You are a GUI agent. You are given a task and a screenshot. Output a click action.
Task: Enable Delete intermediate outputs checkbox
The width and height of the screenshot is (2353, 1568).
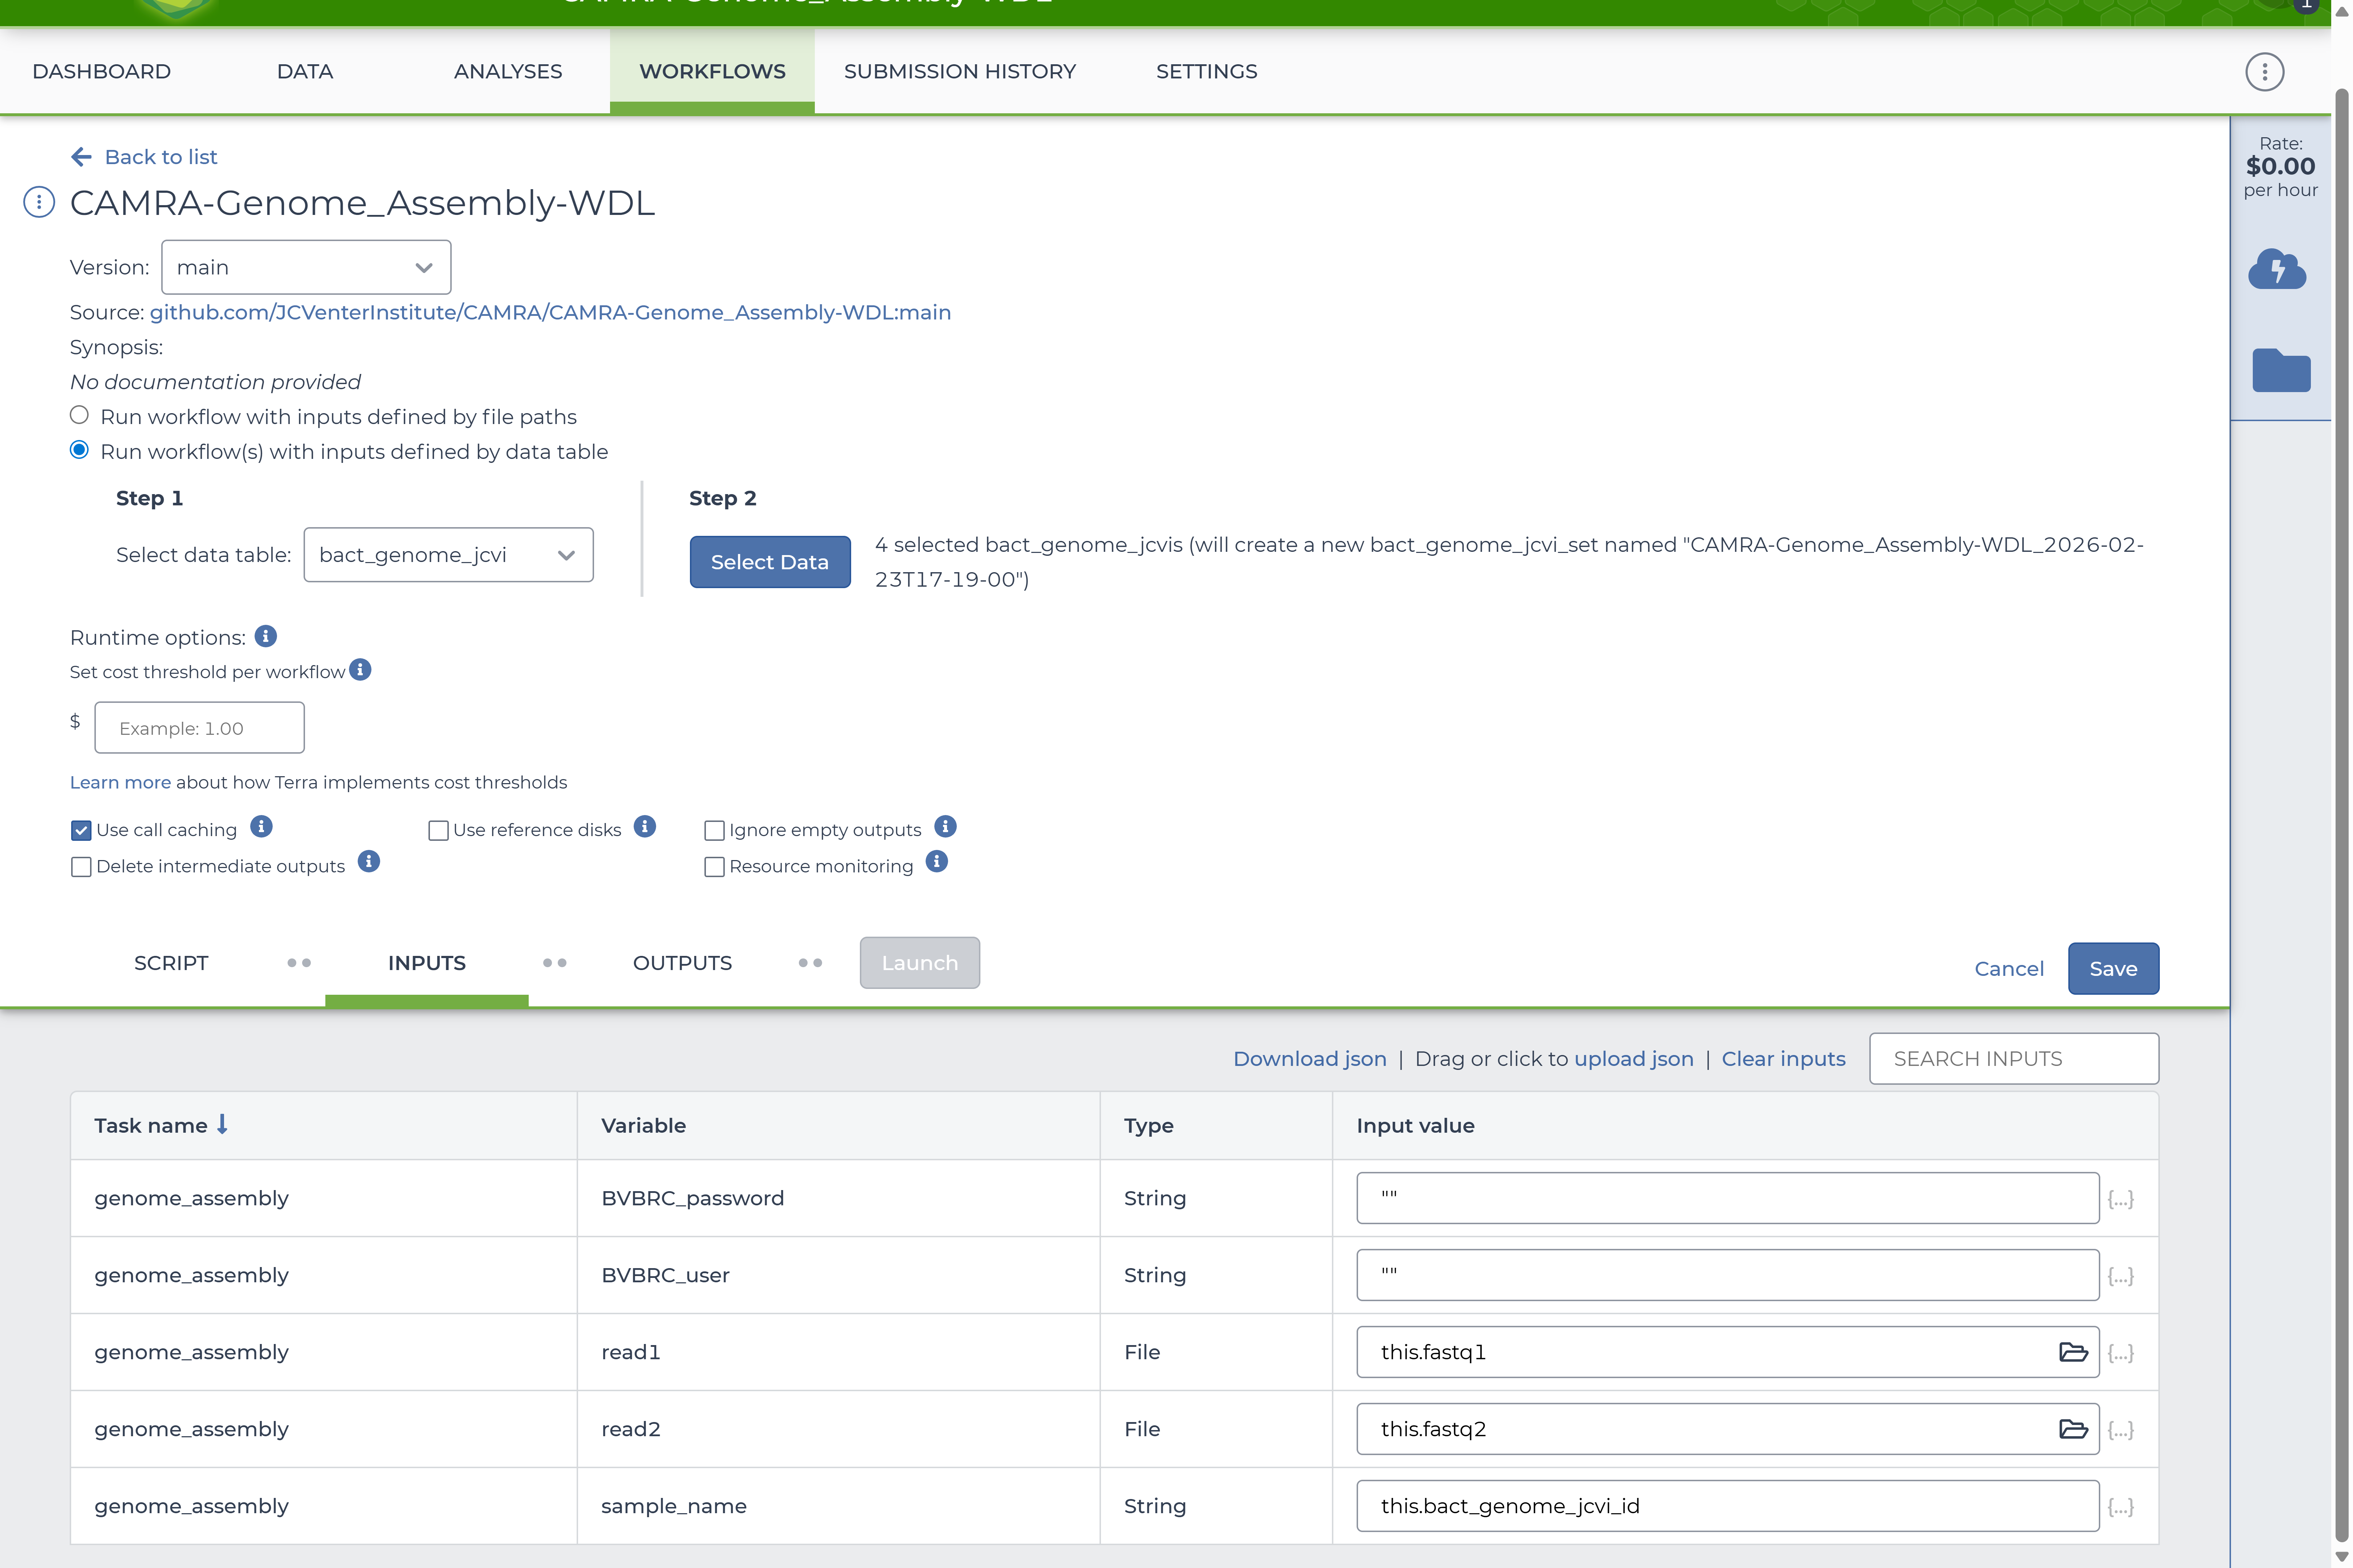tap(81, 866)
